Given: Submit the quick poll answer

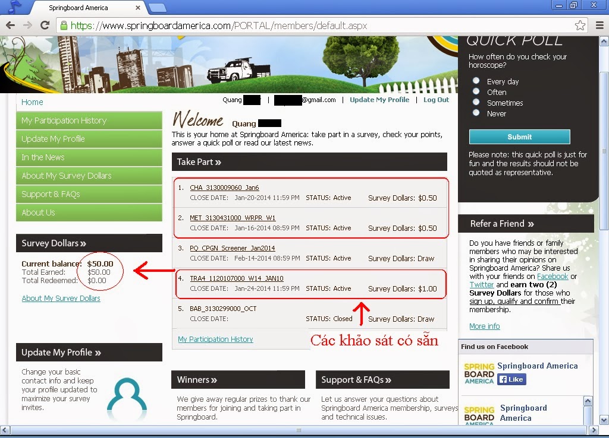Looking at the screenshot, I should tap(520, 137).
